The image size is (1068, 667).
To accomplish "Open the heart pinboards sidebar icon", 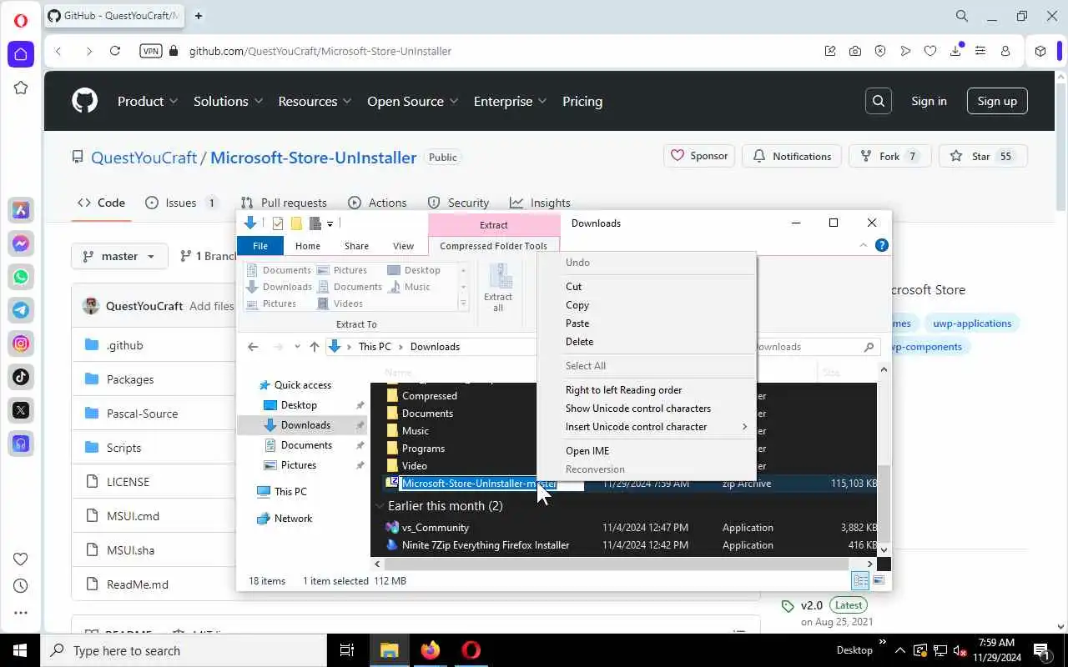I will [21, 559].
